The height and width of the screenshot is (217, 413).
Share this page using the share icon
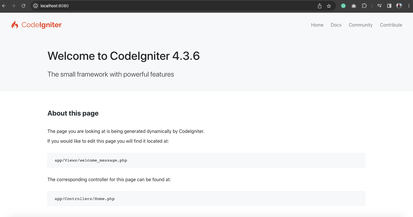(x=319, y=6)
